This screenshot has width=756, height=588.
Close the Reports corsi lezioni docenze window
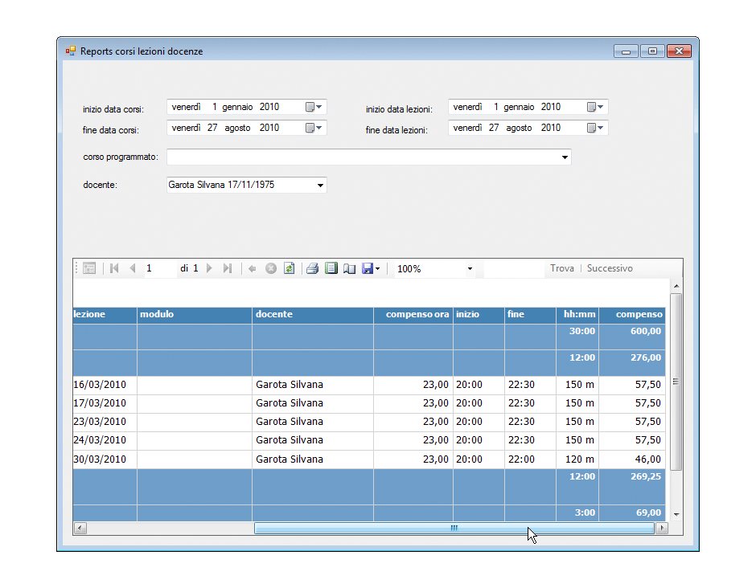[x=680, y=51]
